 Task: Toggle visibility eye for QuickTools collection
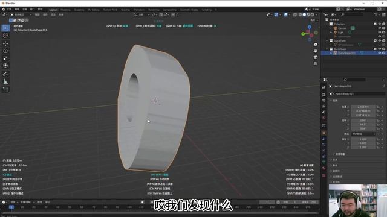[380, 40]
